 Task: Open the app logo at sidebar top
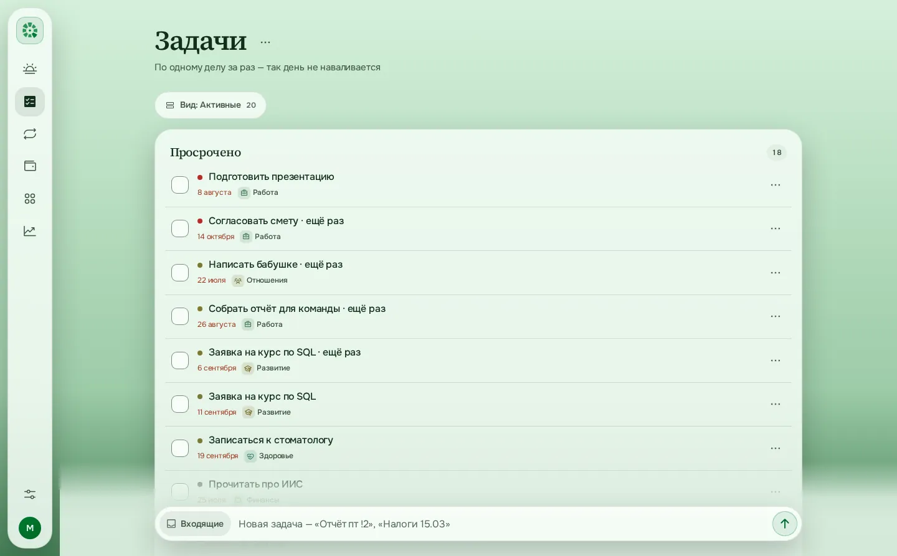coord(30,31)
